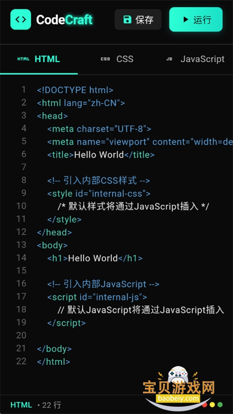Click the 22 行 line count status

point(51,405)
